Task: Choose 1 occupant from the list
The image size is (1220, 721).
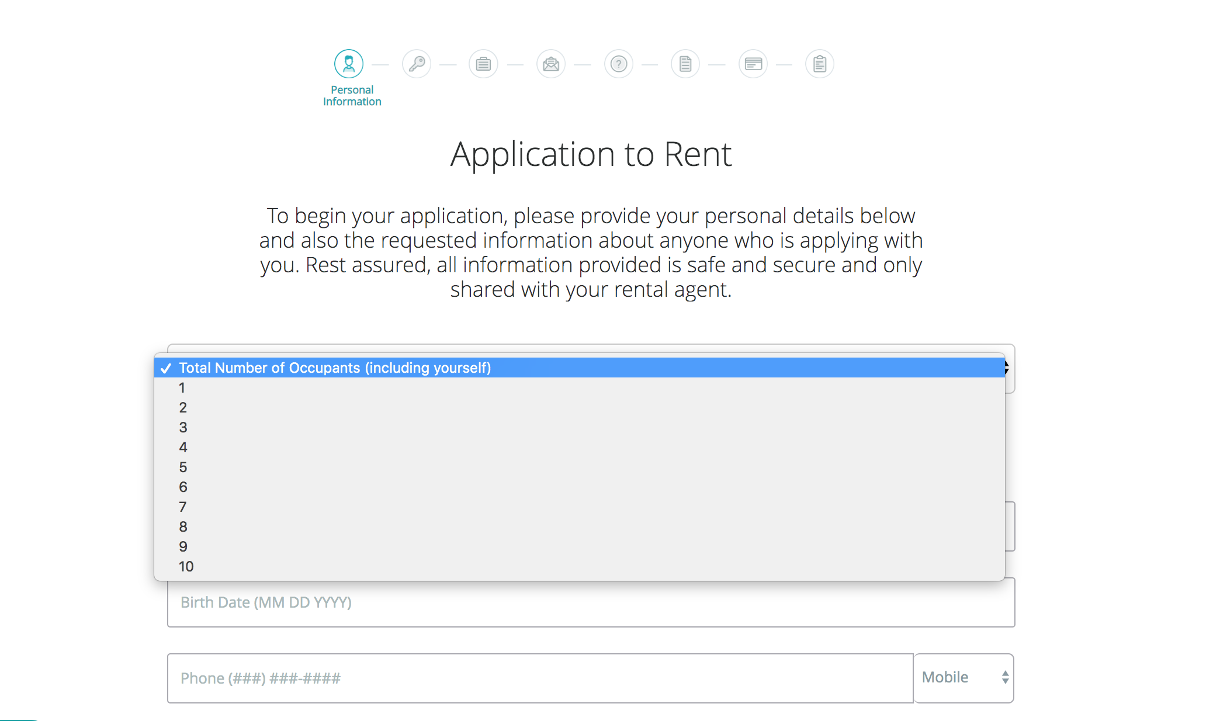Action: (182, 388)
